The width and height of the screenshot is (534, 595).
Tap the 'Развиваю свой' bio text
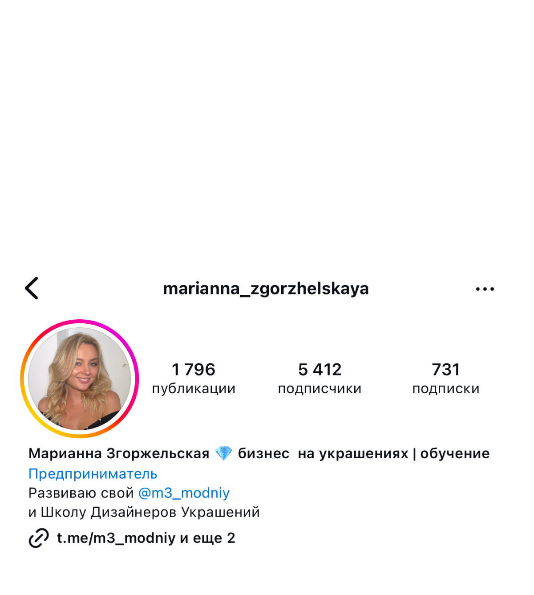(81, 493)
